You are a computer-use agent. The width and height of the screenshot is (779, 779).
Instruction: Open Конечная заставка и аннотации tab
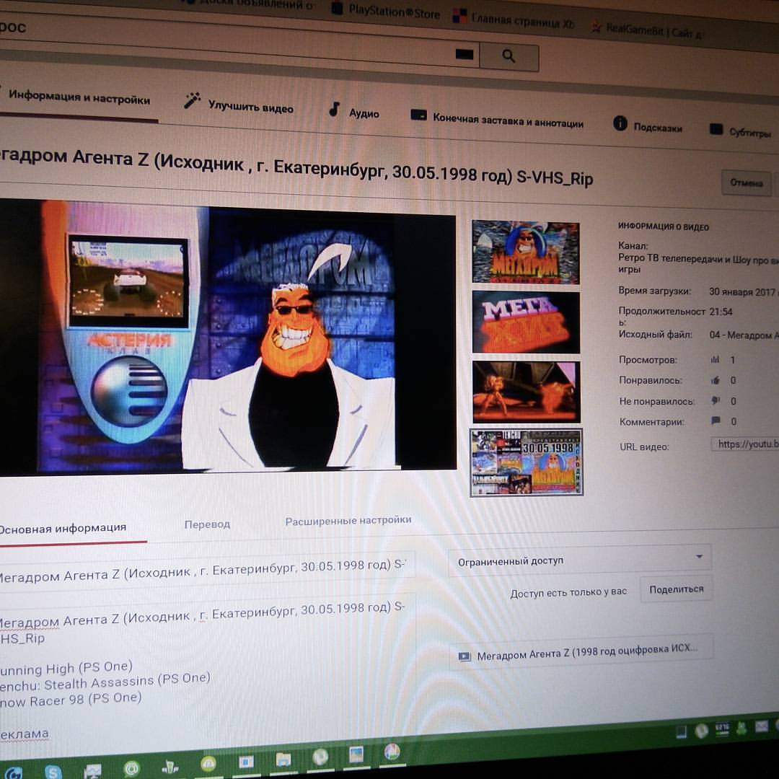coord(497,119)
